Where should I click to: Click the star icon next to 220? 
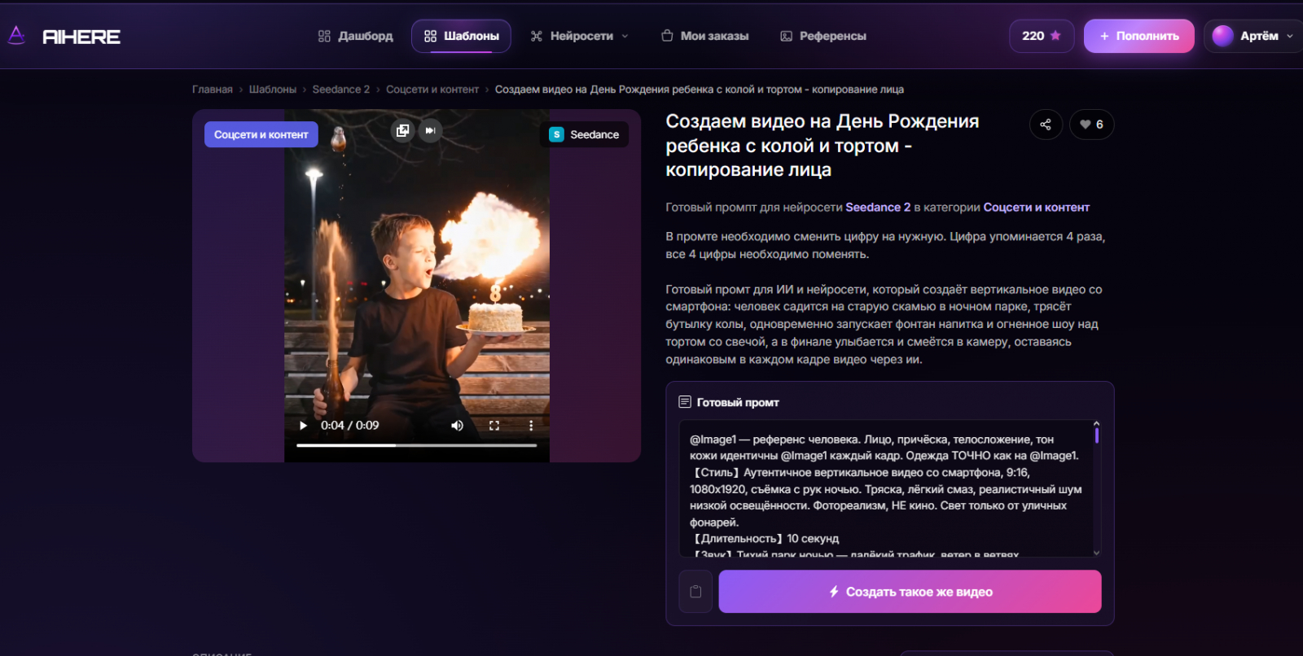click(x=1055, y=36)
